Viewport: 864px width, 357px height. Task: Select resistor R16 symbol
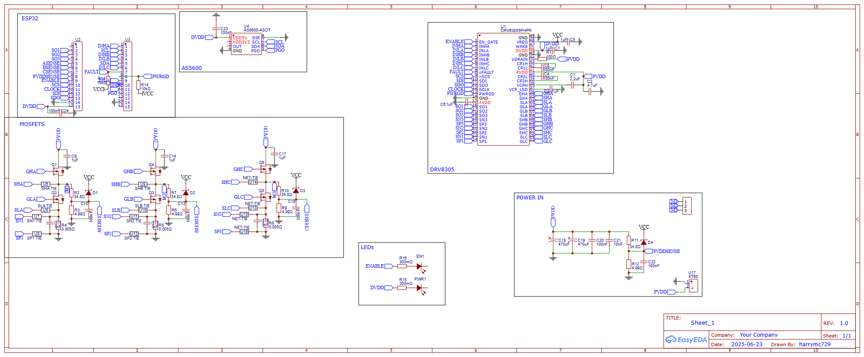402,266
